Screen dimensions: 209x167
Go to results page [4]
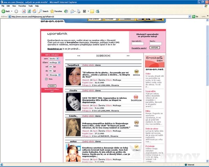(109, 56)
